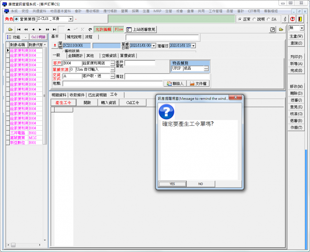Click the red download arrow beside 單號
310x252 pixels.
click(54, 46)
